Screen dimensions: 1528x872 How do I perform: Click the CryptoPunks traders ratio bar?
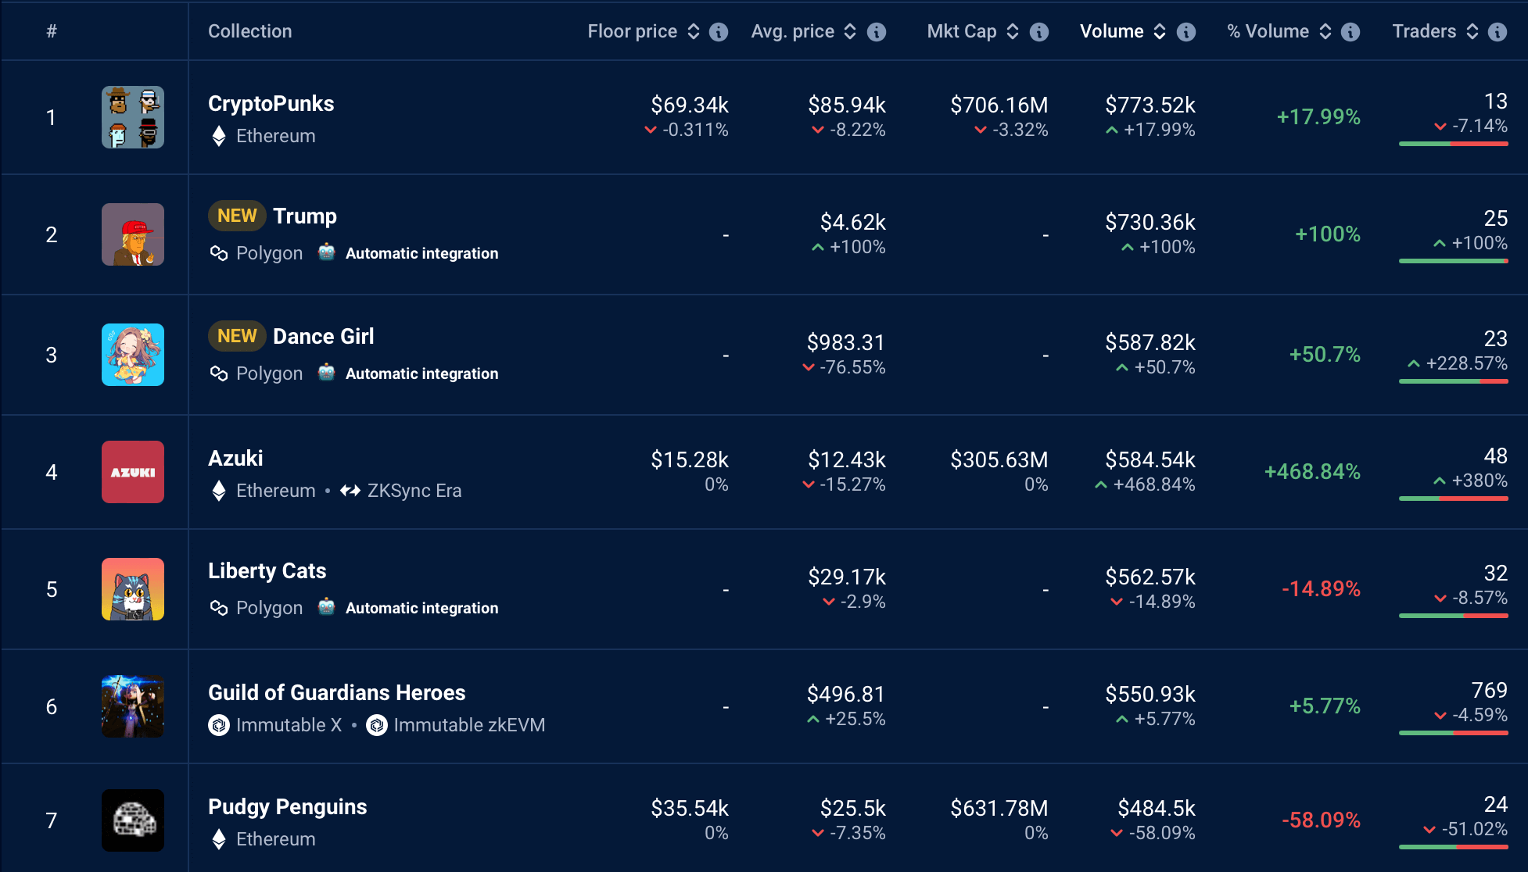click(1454, 144)
